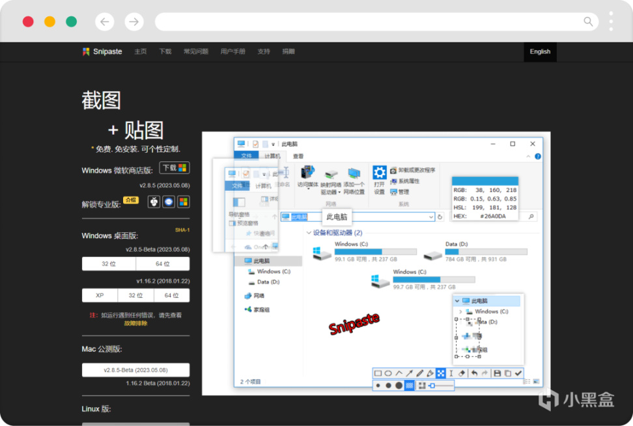Open the 捐赠 nav item
This screenshot has height=426, width=633.
288,51
